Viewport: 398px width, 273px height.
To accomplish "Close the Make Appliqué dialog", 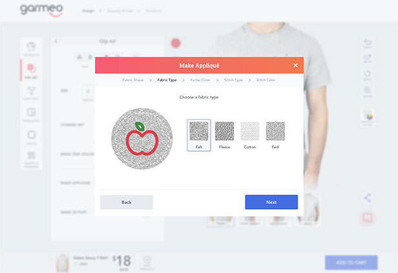I will pos(295,65).
